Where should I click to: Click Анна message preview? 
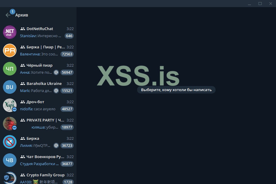tap(36, 72)
